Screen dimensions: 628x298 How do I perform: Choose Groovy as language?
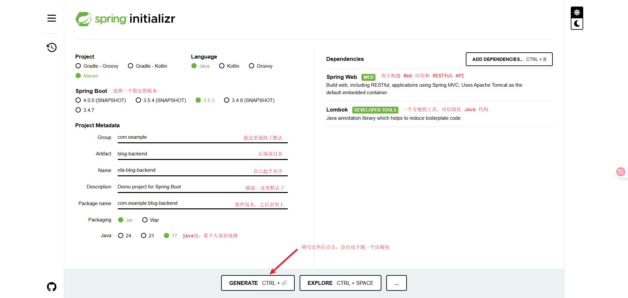[261, 66]
